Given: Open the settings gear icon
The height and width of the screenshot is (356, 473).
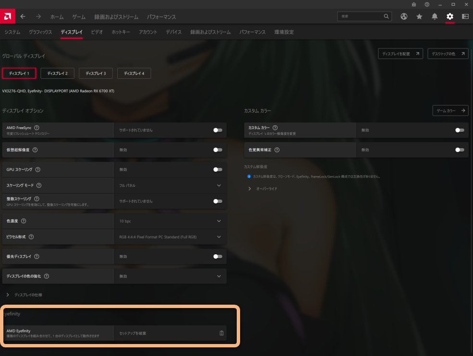Looking at the screenshot, I should (x=449, y=16).
